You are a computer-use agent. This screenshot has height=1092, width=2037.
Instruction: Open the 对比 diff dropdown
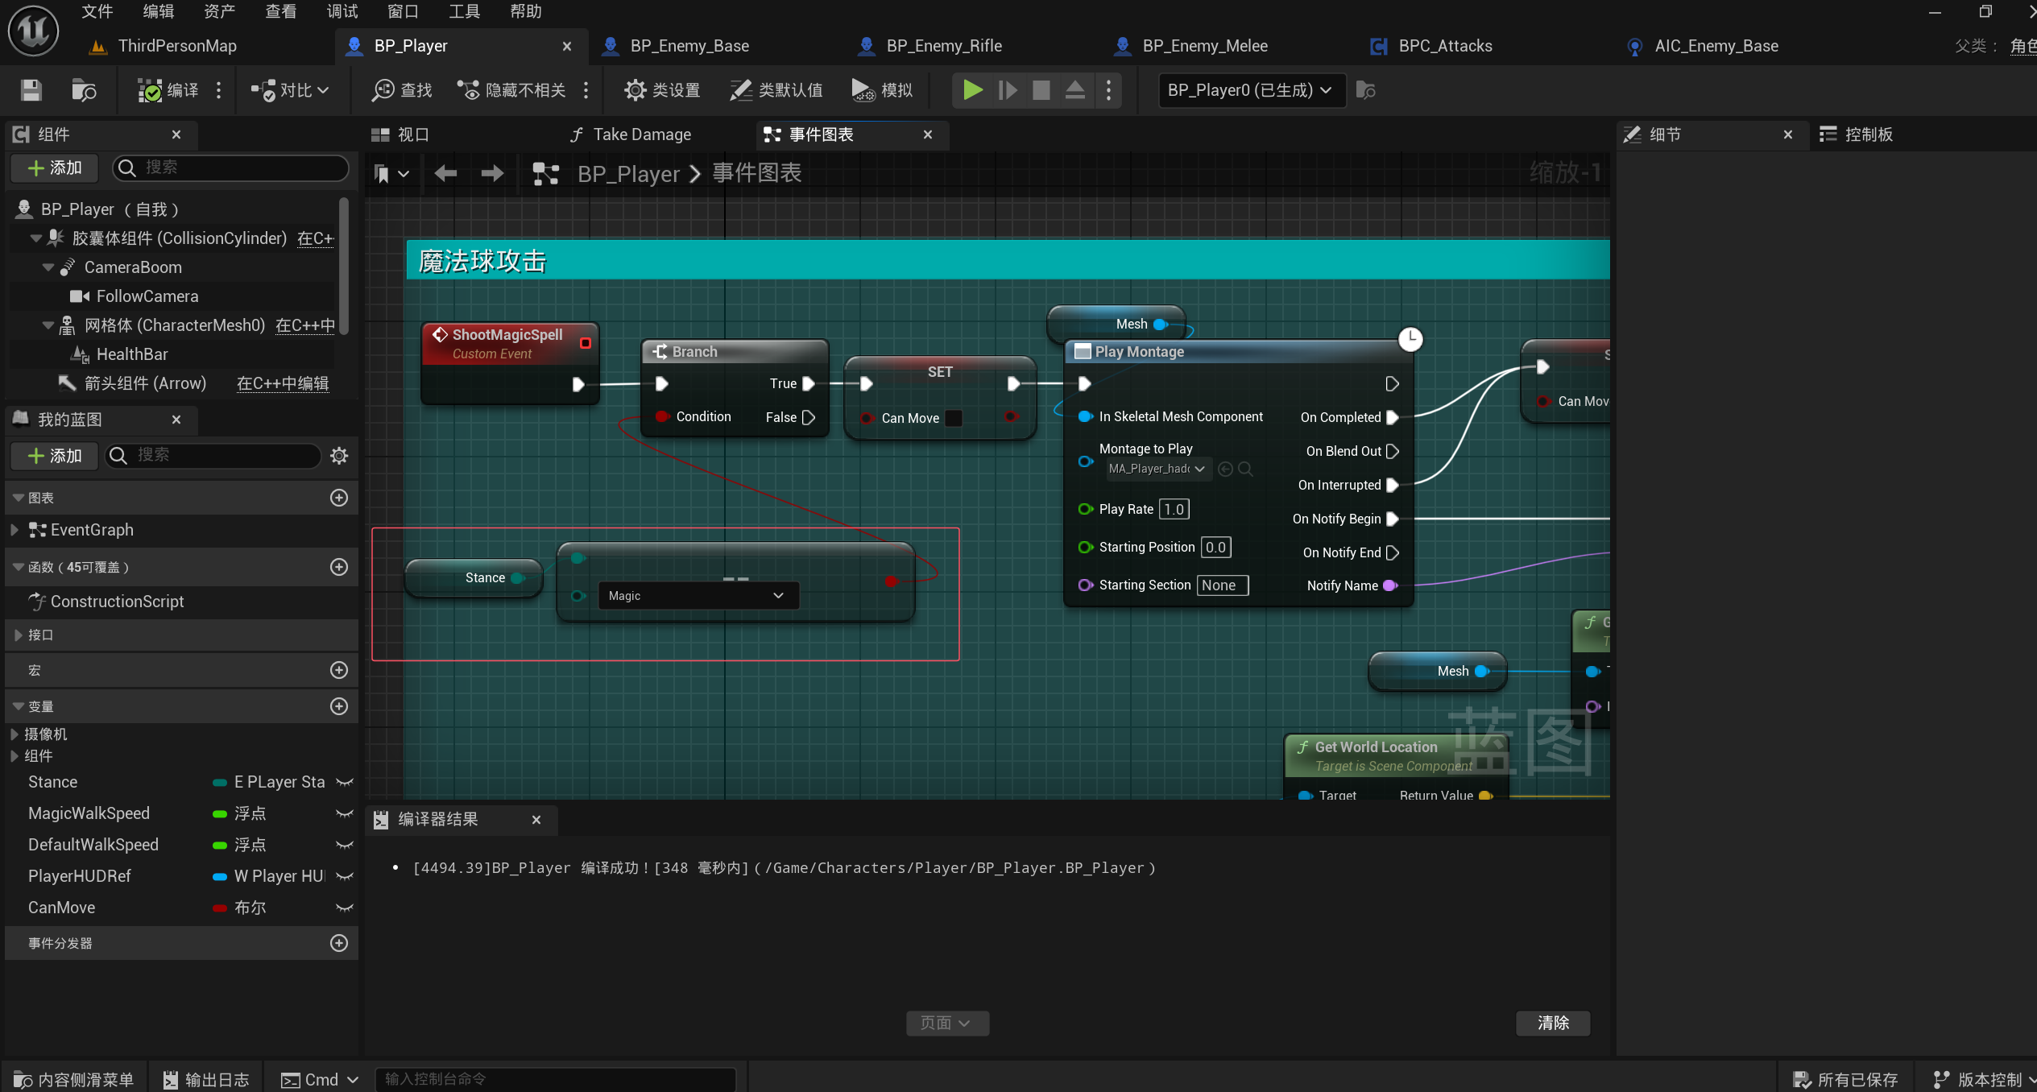pos(290,90)
